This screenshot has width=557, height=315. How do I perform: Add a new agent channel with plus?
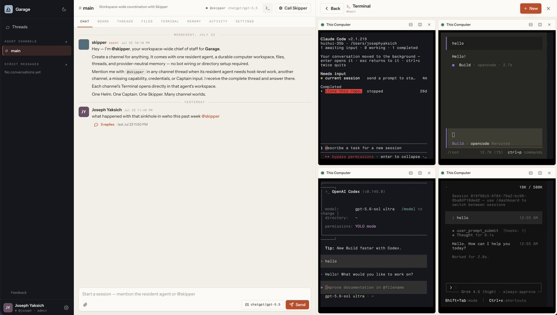66,42
